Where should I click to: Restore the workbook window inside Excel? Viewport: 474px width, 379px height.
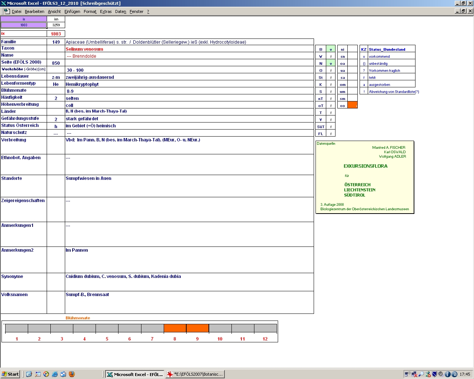pos(464,11)
